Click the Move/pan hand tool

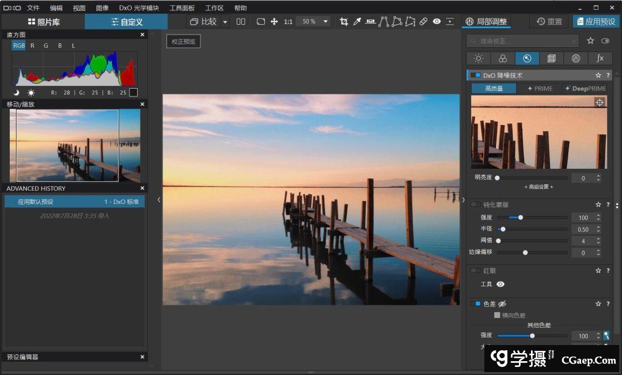[274, 22]
